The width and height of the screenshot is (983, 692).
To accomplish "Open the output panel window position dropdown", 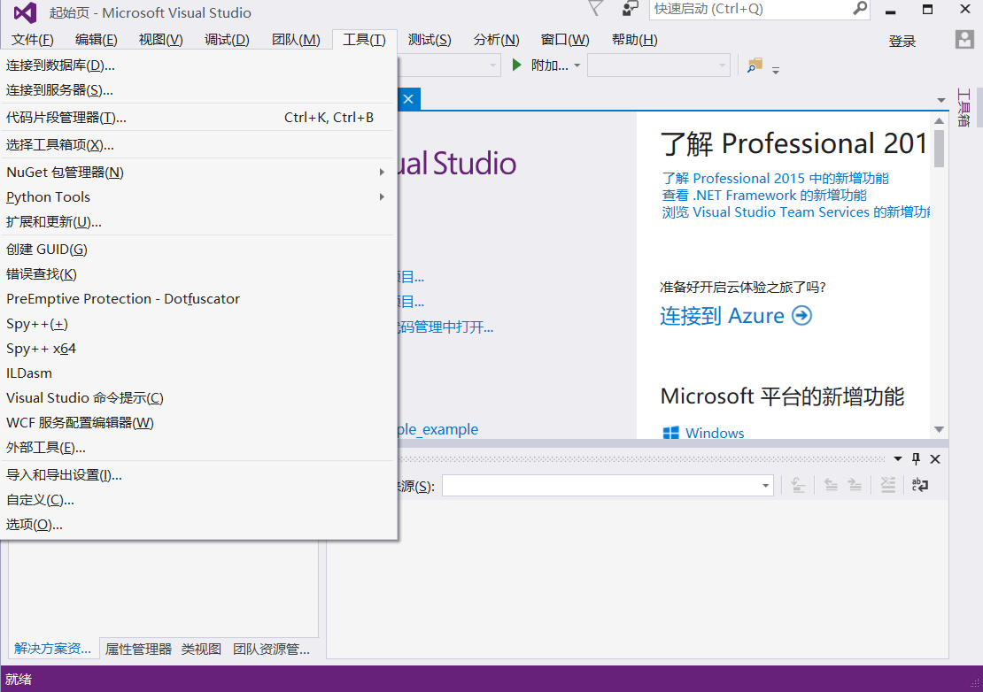I will point(898,459).
